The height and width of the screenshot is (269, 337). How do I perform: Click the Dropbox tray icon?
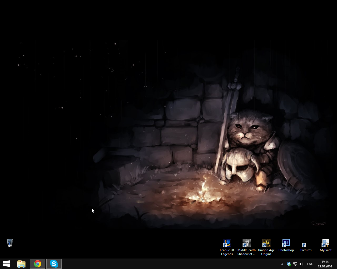(x=289, y=264)
